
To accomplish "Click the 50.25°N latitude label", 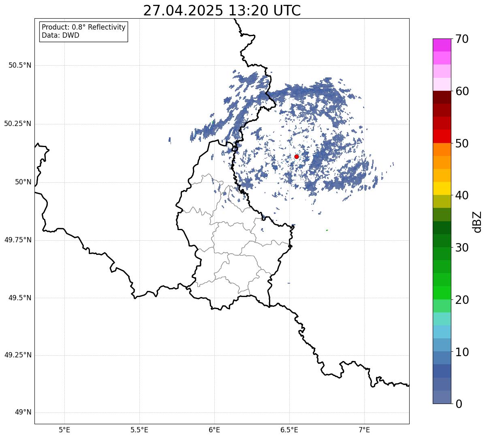I will click(x=17, y=124).
